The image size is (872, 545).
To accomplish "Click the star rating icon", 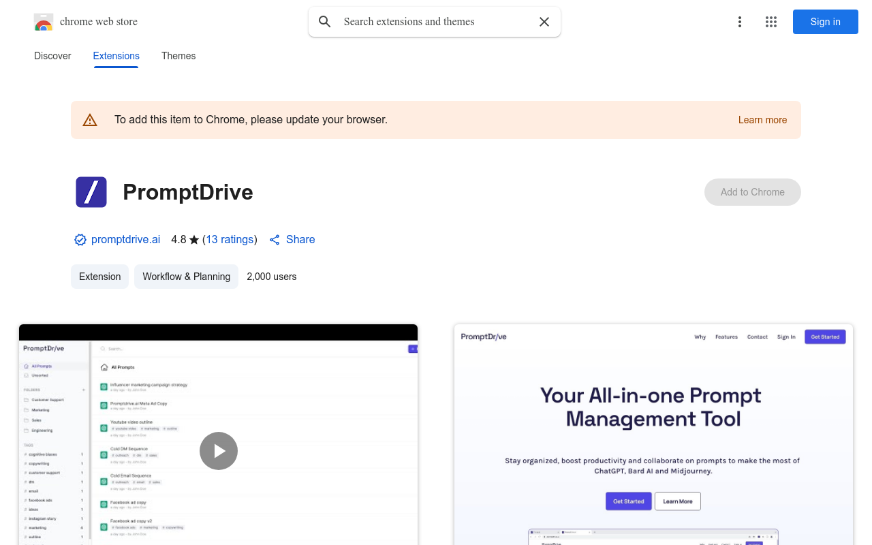I will [x=194, y=240].
